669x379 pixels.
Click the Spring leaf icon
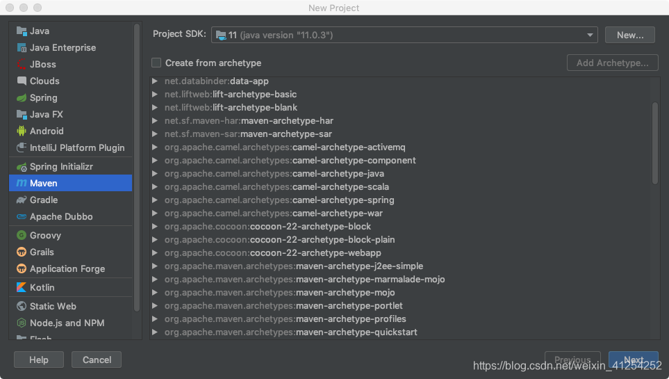tap(22, 97)
